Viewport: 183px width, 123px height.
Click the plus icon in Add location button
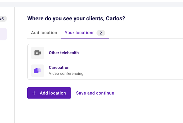pos(34,93)
